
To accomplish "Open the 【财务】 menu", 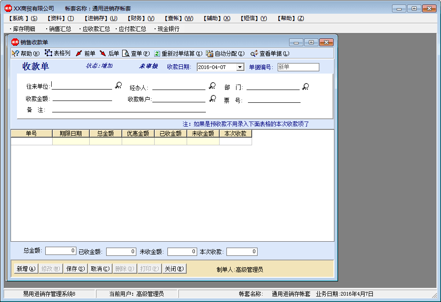I will 141,18.
